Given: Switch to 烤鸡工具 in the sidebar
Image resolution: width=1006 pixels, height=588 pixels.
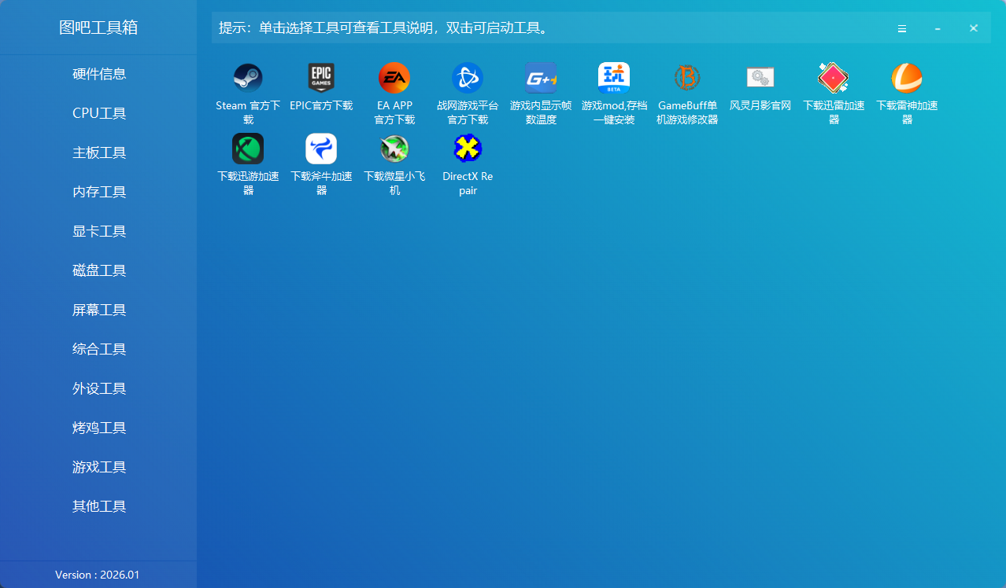Looking at the screenshot, I should click(x=99, y=428).
